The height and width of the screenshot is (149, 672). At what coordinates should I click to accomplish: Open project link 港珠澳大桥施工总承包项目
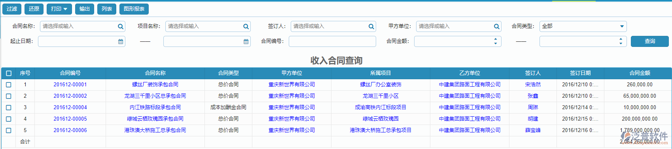click(x=380, y=130)
